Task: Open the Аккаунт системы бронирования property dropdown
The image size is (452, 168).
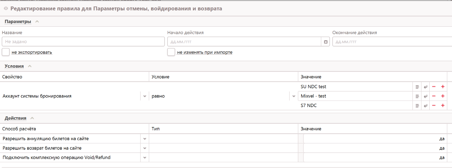Action: tap(145, 96)
